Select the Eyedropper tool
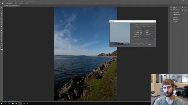 tap(1, 17)
